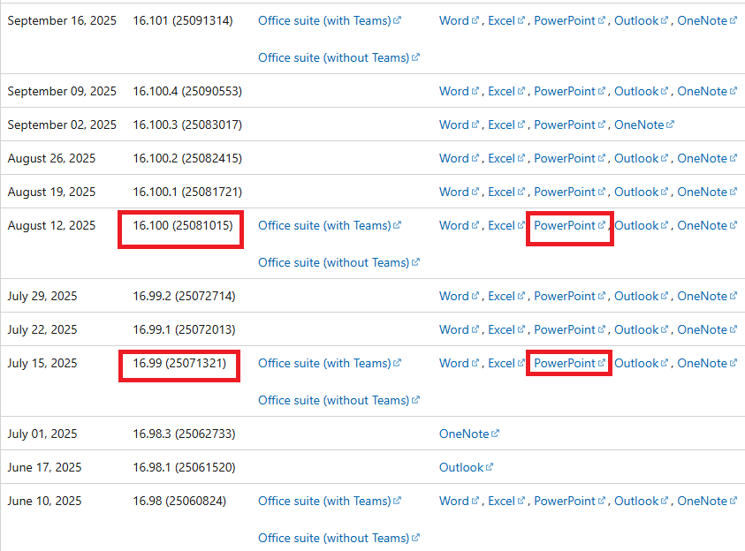The height and width of the screenshot is (551, 745).
Task: Open Office suite (without Teams) for version 16.98
Action: click(338, 538)
